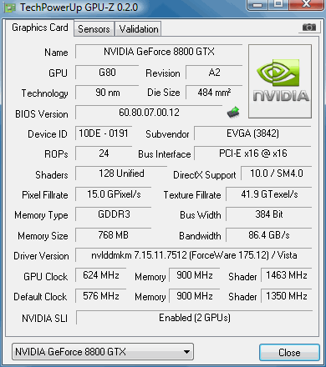
Task: Click the 'Die Size' label
Action: [164, 93]
